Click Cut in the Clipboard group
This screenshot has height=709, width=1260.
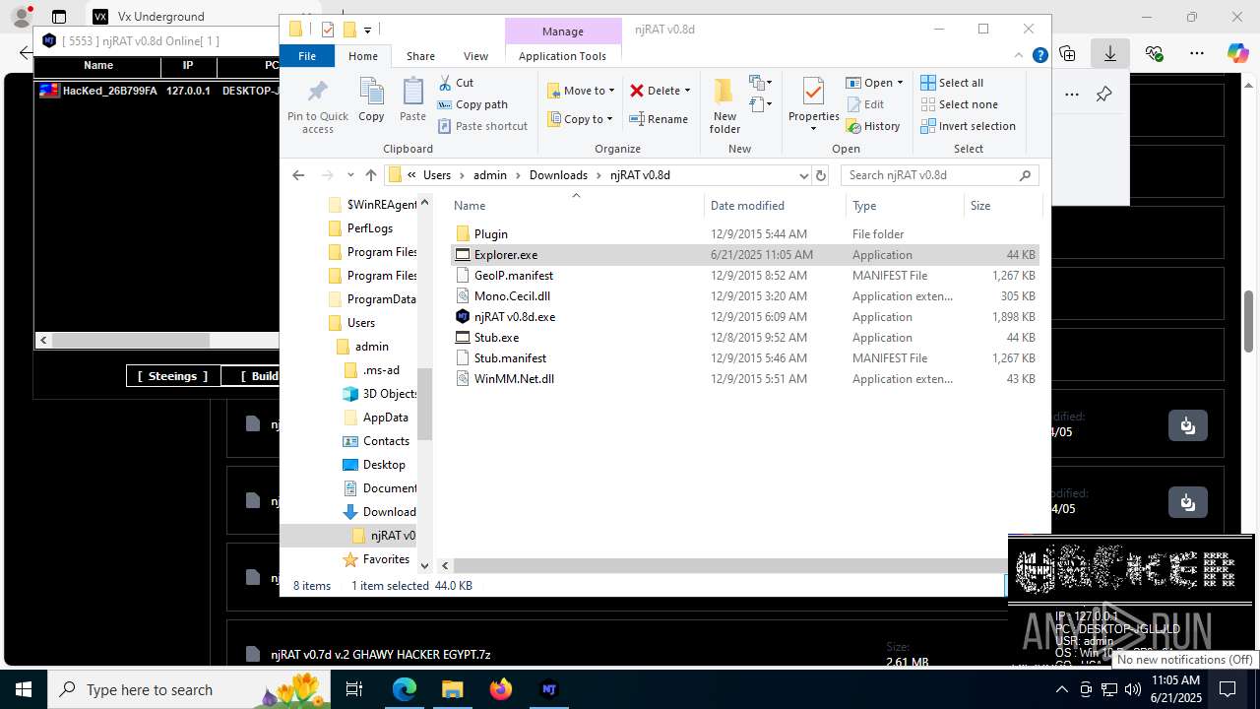(x=456, y=83)
